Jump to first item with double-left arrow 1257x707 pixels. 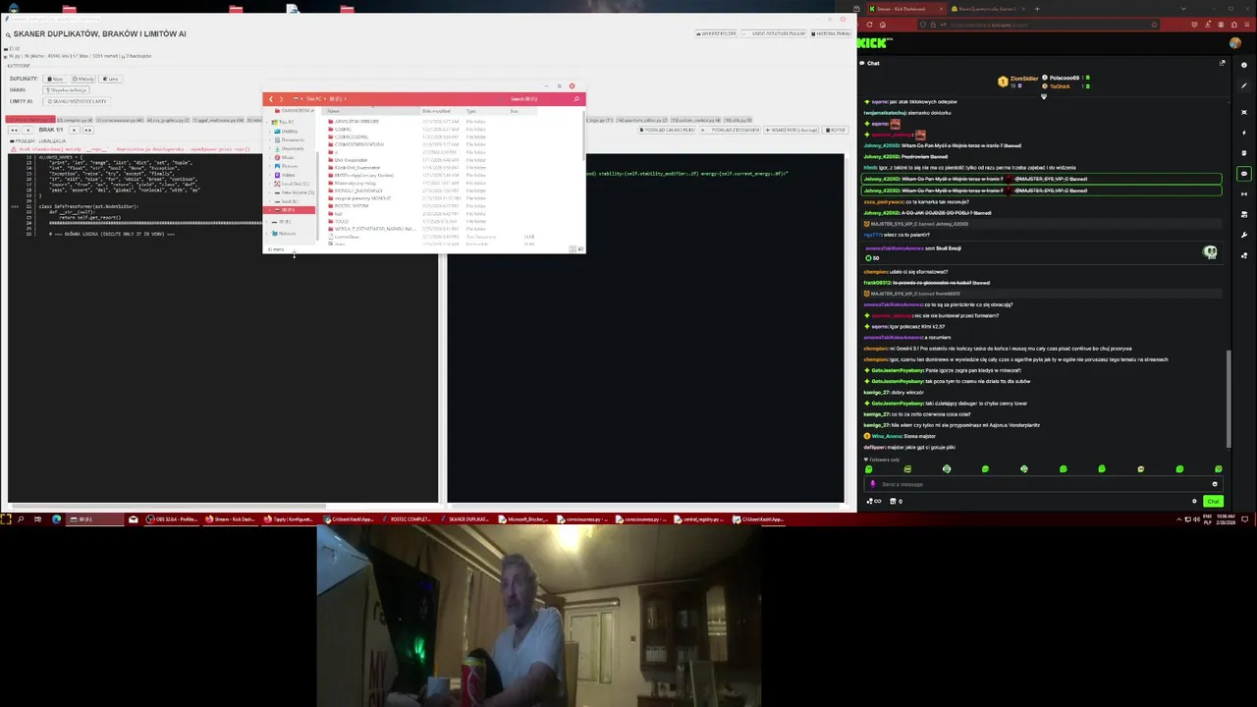[14, 130]
